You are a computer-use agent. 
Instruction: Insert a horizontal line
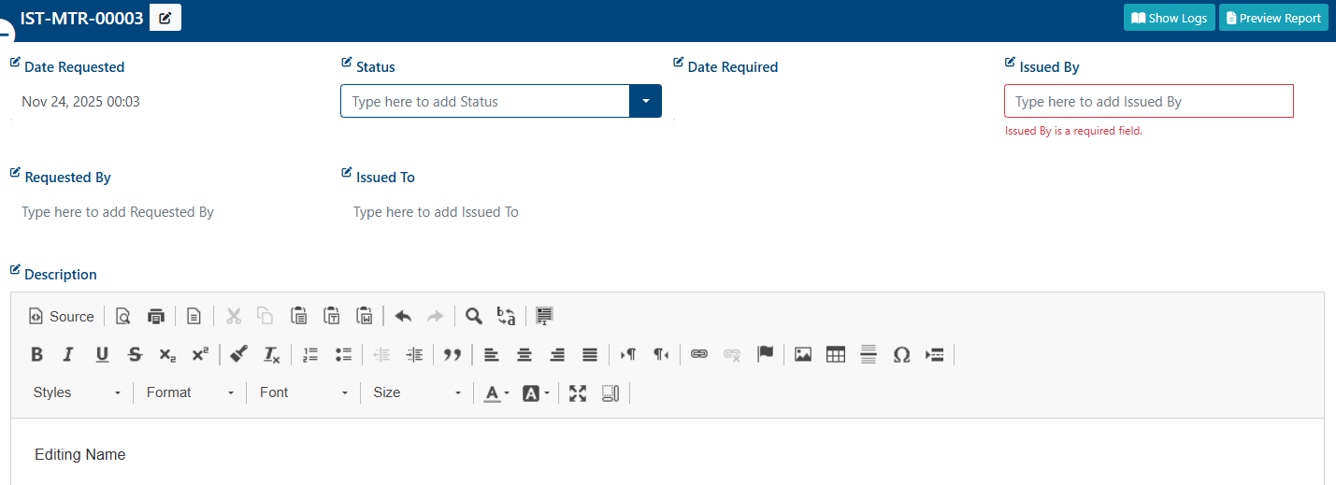[x=869, y=355]
